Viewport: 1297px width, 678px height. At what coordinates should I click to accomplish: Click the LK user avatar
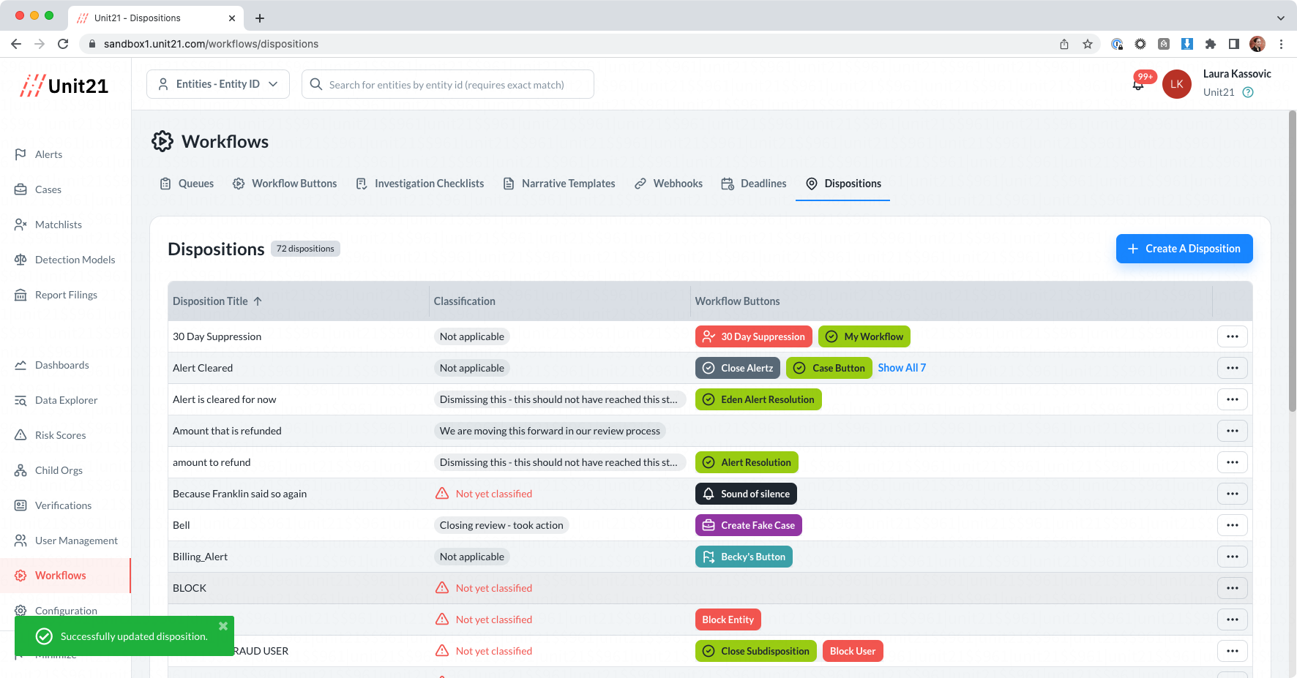(x=1177, y=84)
